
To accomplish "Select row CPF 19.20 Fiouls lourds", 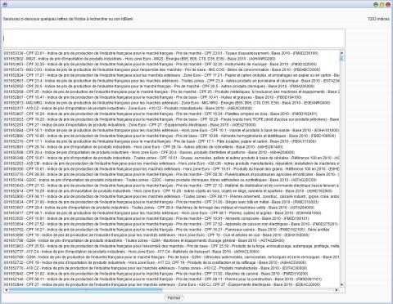I will [171, 119].
